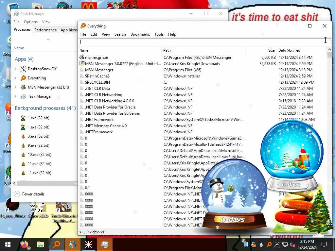Image resolution: width=335 pixels, height=251 pixels.
Task: Open the notification center icon
Action: (x=324, y=244)
